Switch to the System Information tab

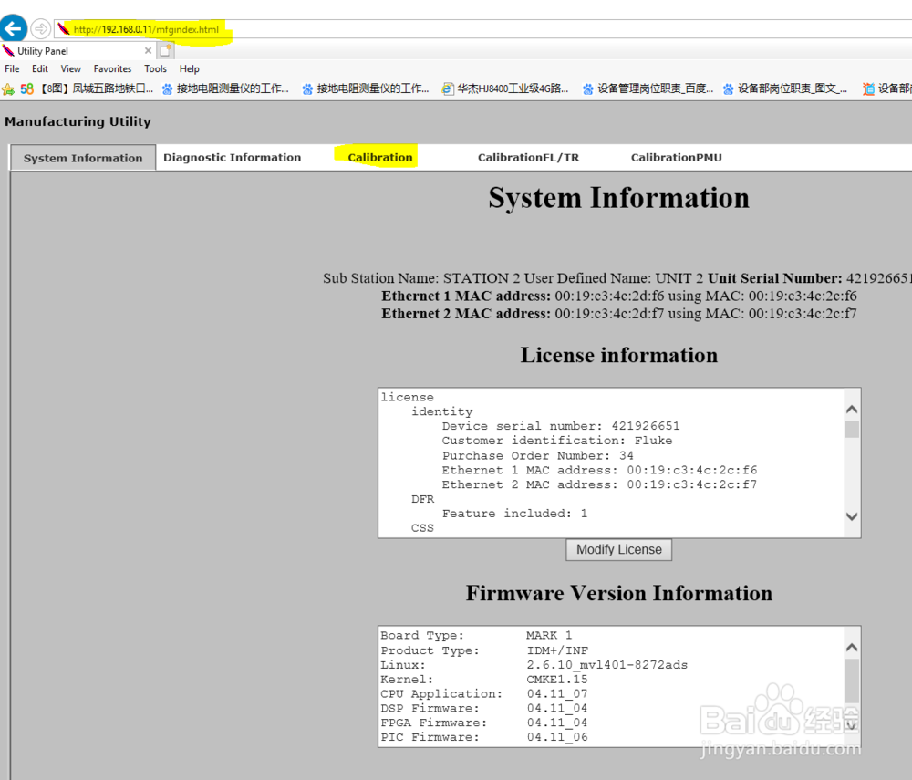pos(83,158)
